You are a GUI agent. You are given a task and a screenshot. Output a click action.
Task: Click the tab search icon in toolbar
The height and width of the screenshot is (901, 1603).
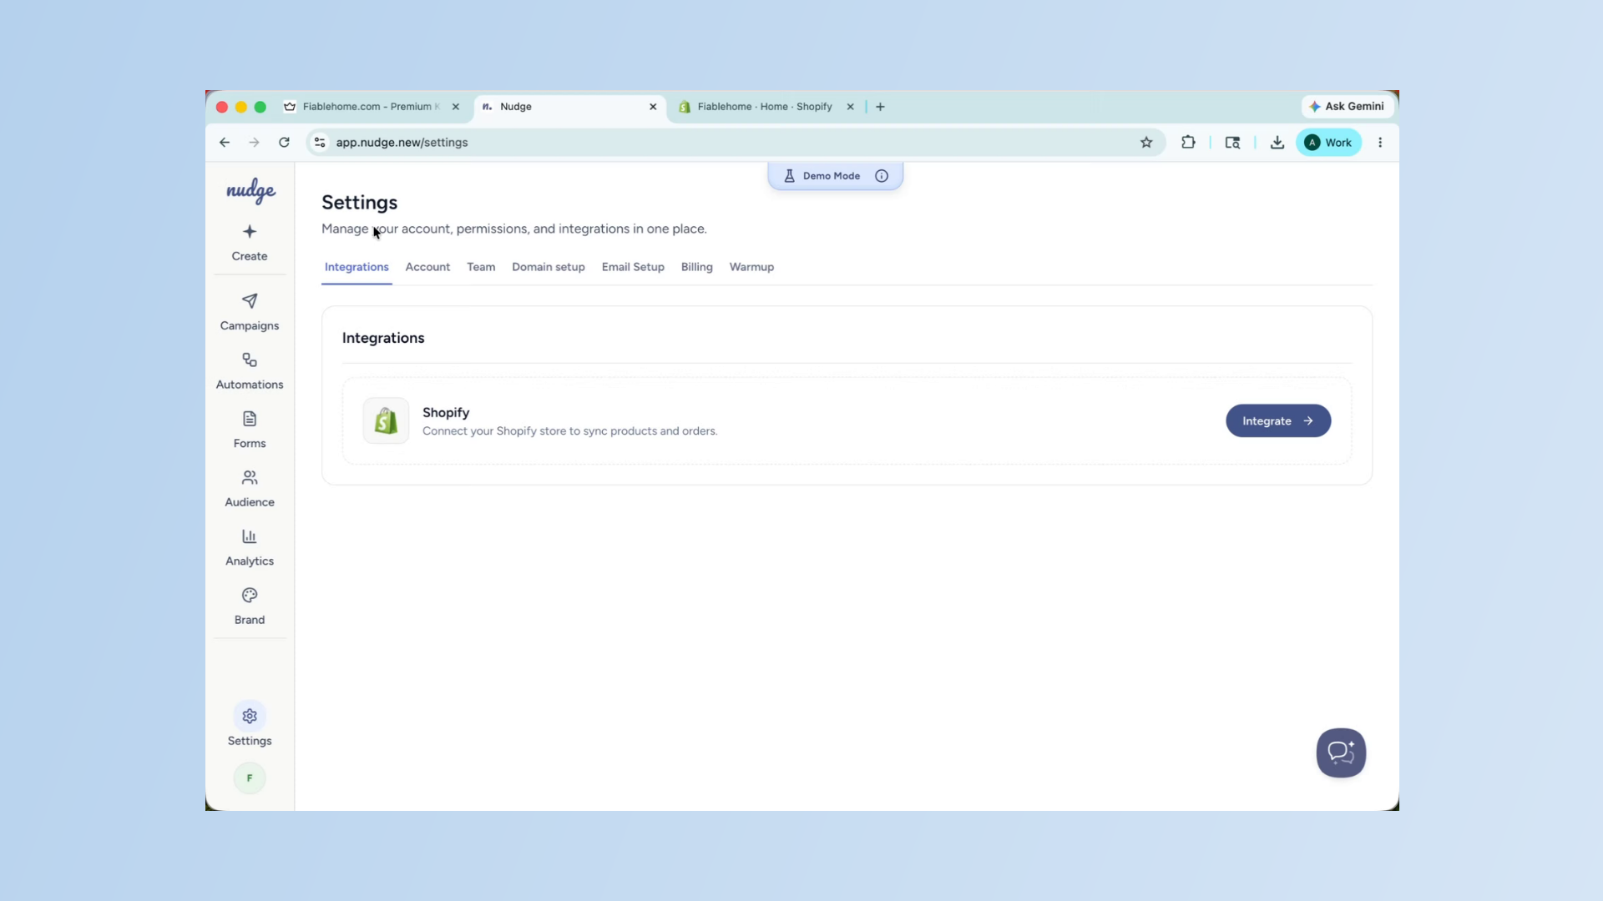click(x=1232, y=143)
